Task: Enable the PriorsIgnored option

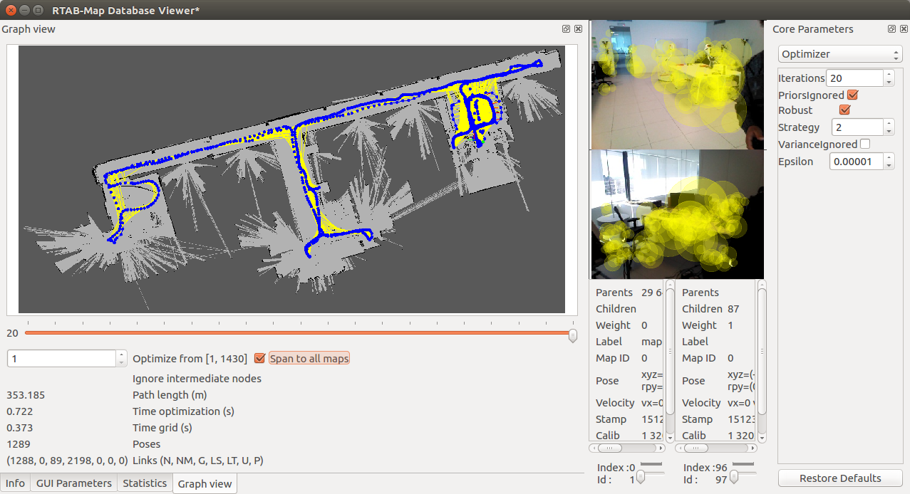Action: [852, 95]
